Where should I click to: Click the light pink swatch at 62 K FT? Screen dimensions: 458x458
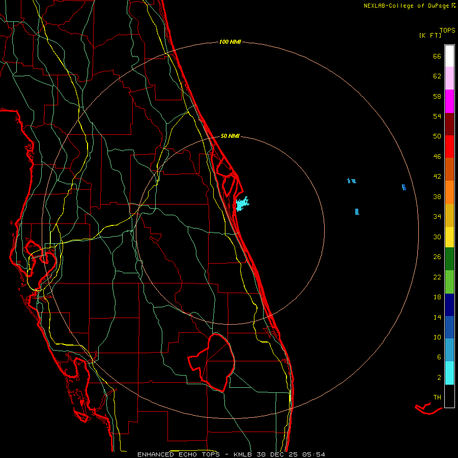coord(449,78)
